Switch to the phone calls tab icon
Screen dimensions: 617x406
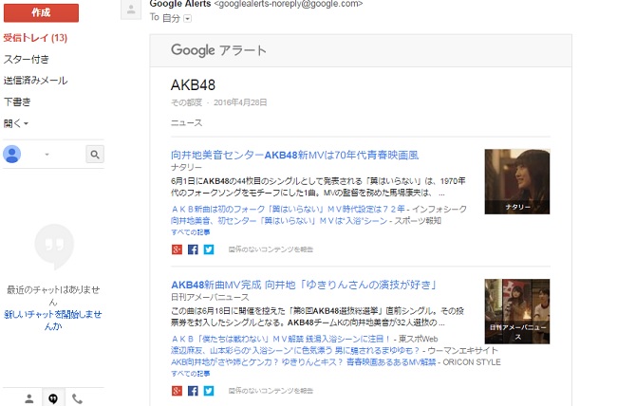77,398
